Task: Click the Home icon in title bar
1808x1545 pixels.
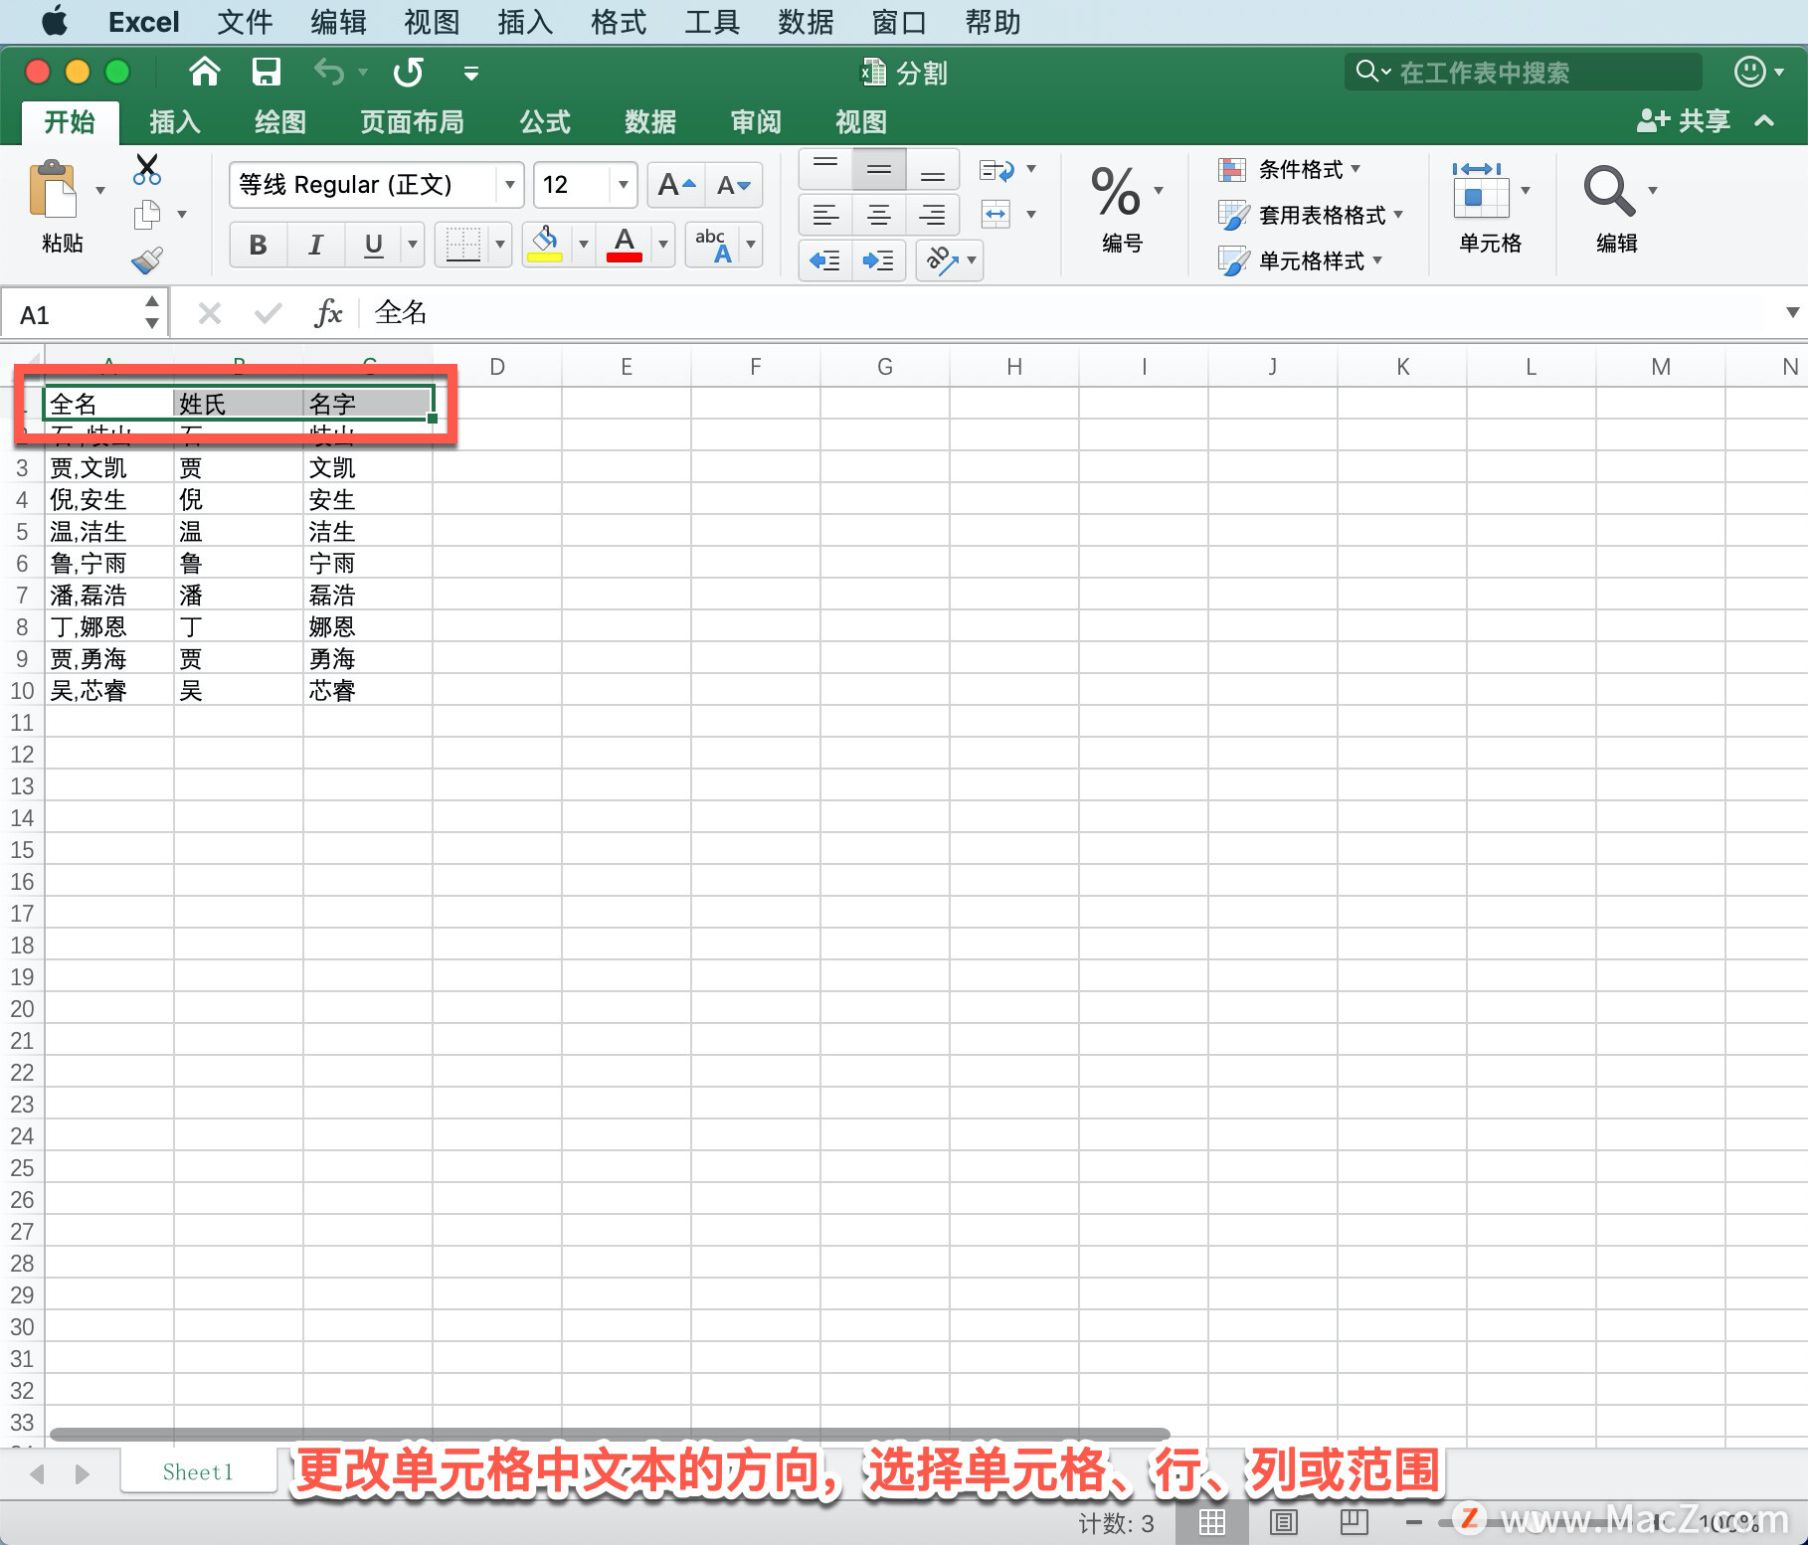Action: [x=204, y=72]
